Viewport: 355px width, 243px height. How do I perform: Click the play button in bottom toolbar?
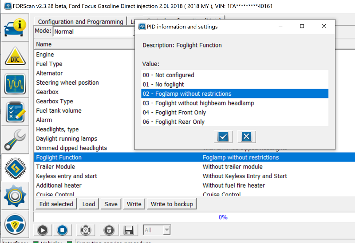43,230
